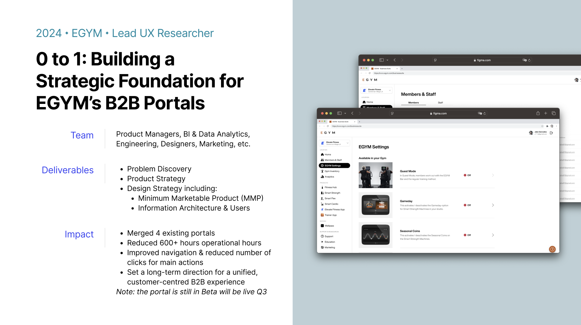The image size is (581, 325).
Task: Select EGYM - Business Suite tab in front window
Action: click(343, 122)
